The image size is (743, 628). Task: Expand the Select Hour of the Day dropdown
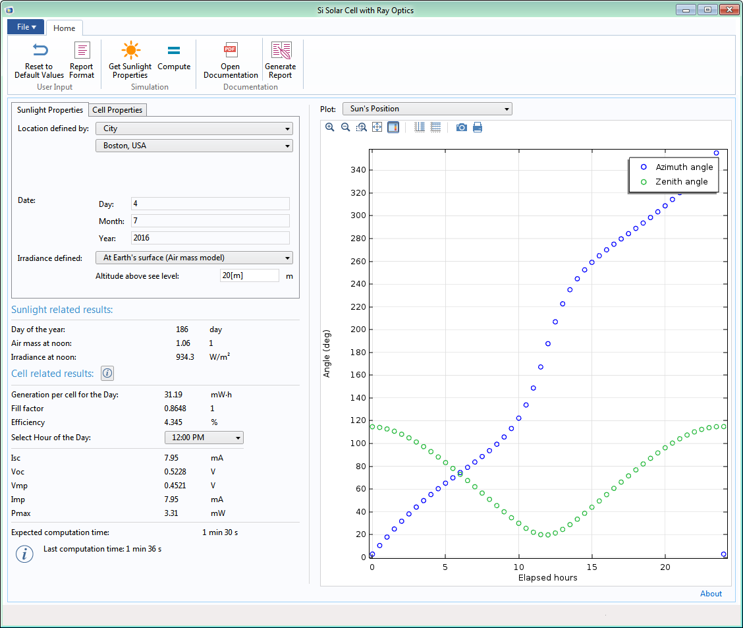pos(204,438)
